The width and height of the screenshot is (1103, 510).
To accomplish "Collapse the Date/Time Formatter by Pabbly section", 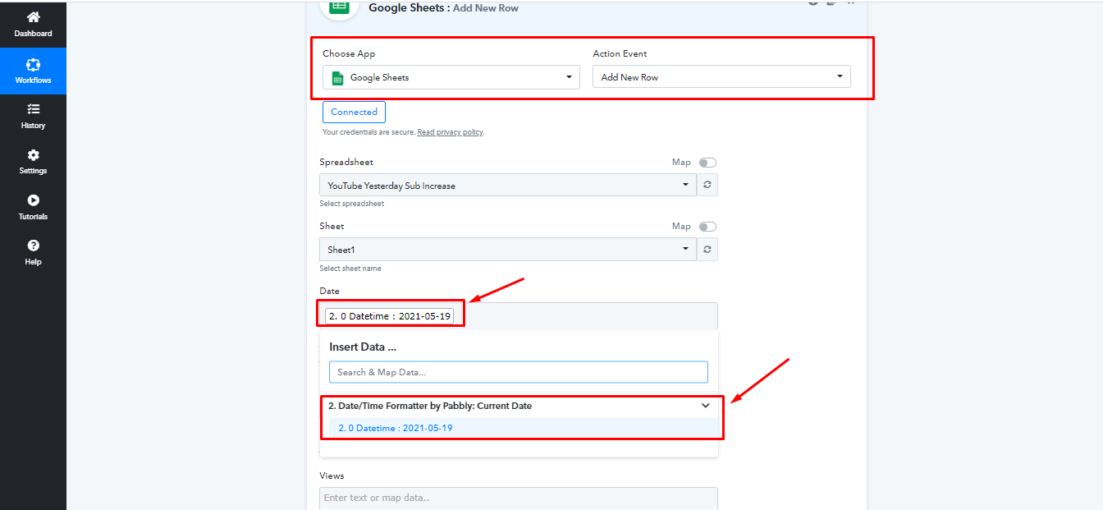I will pos(706,406).
